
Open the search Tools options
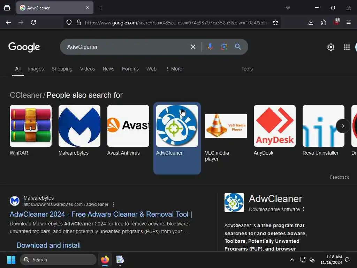(x=247, y=69)
